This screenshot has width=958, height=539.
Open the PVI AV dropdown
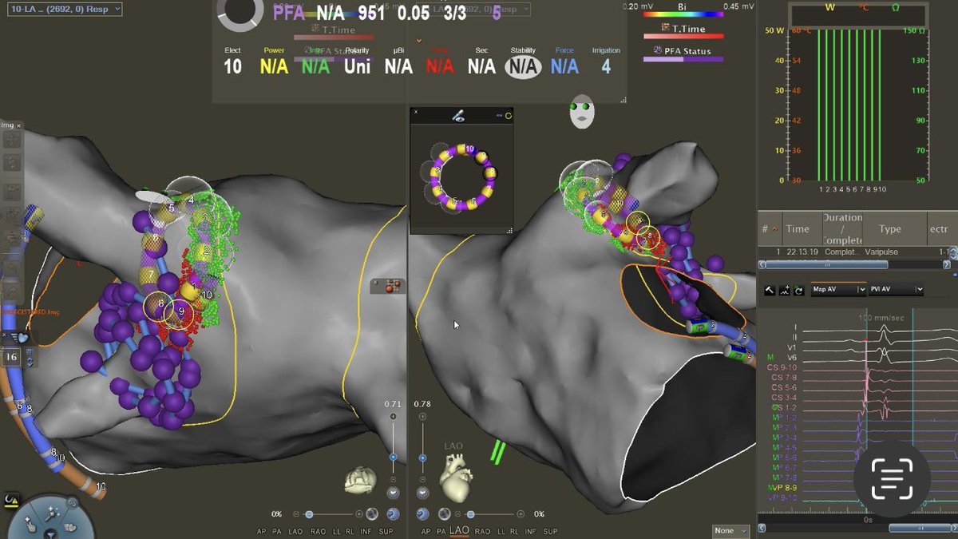click(x=896, y=289)
